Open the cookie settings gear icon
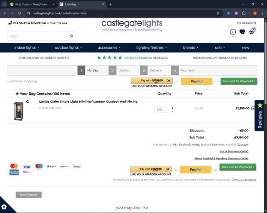The image size is (267, 213). point(4,207)
